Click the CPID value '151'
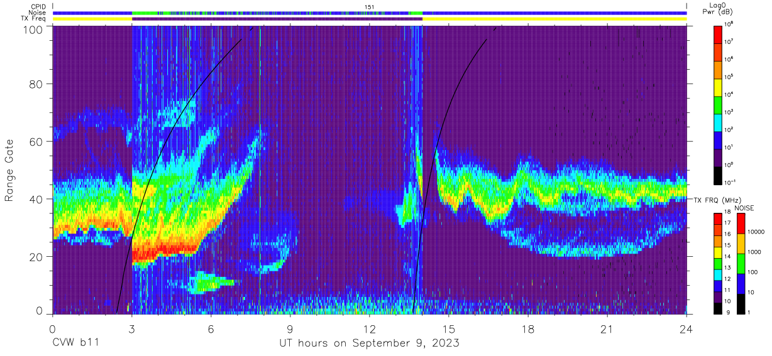The image size is (772, 356). tap(370, 7)
